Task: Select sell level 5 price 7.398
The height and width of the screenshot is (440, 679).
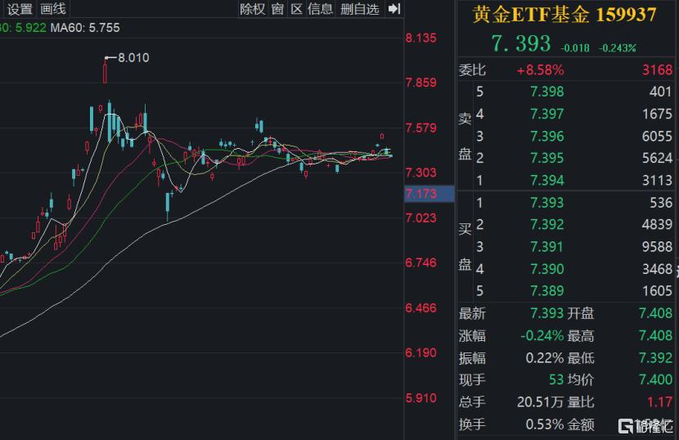Action: pos(547,92)
